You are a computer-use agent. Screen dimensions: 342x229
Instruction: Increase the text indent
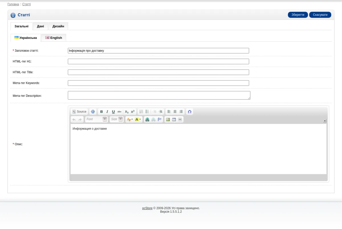pos(160,112)
